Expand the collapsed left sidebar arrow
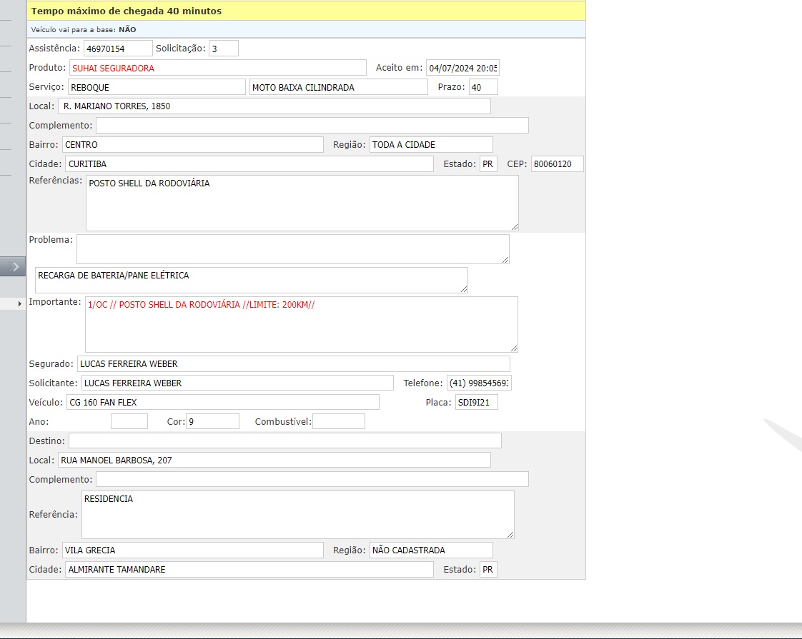The height and width of the screenshot is (639, 802). (x=13, y=266)
